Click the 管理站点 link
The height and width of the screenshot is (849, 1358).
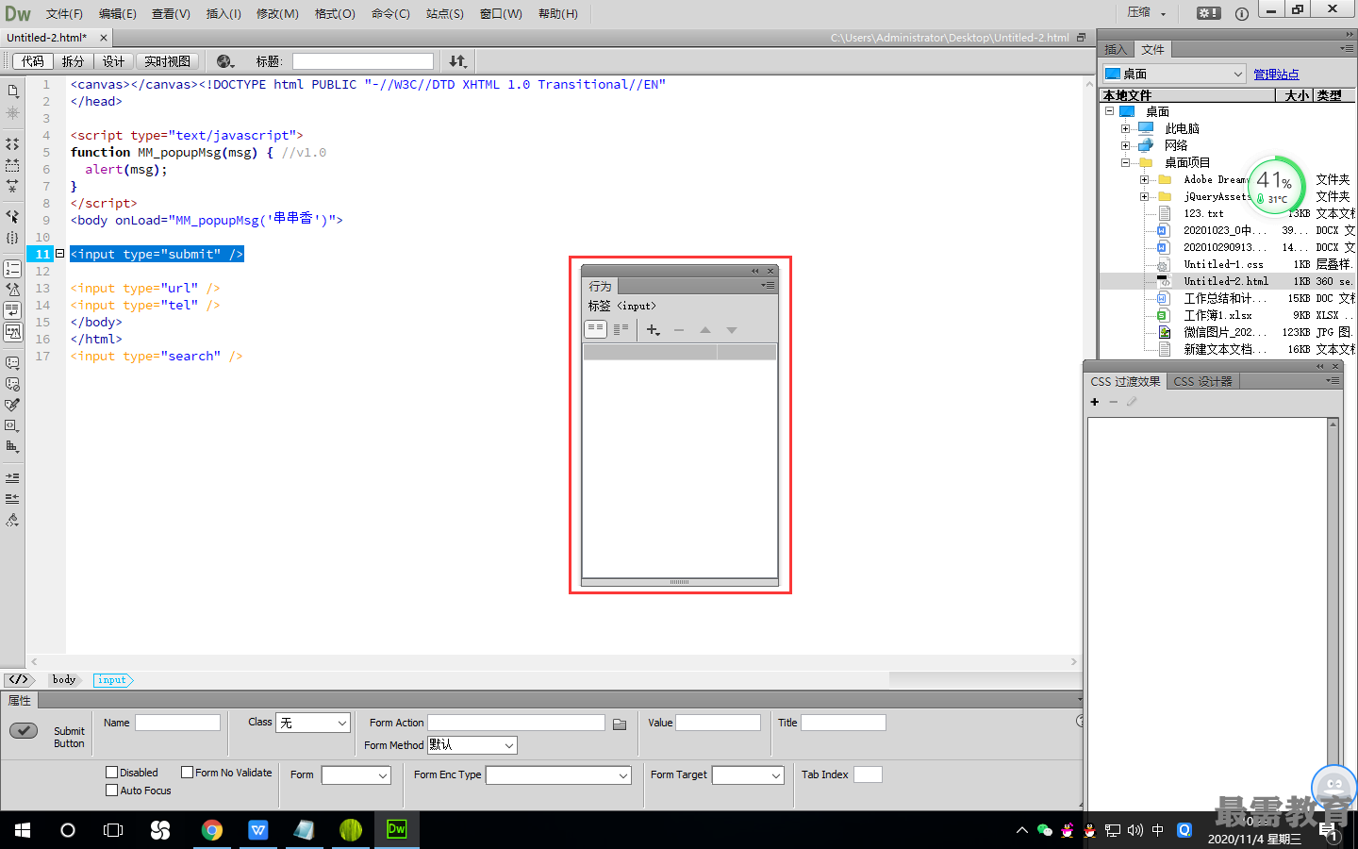coord(1276,74)
